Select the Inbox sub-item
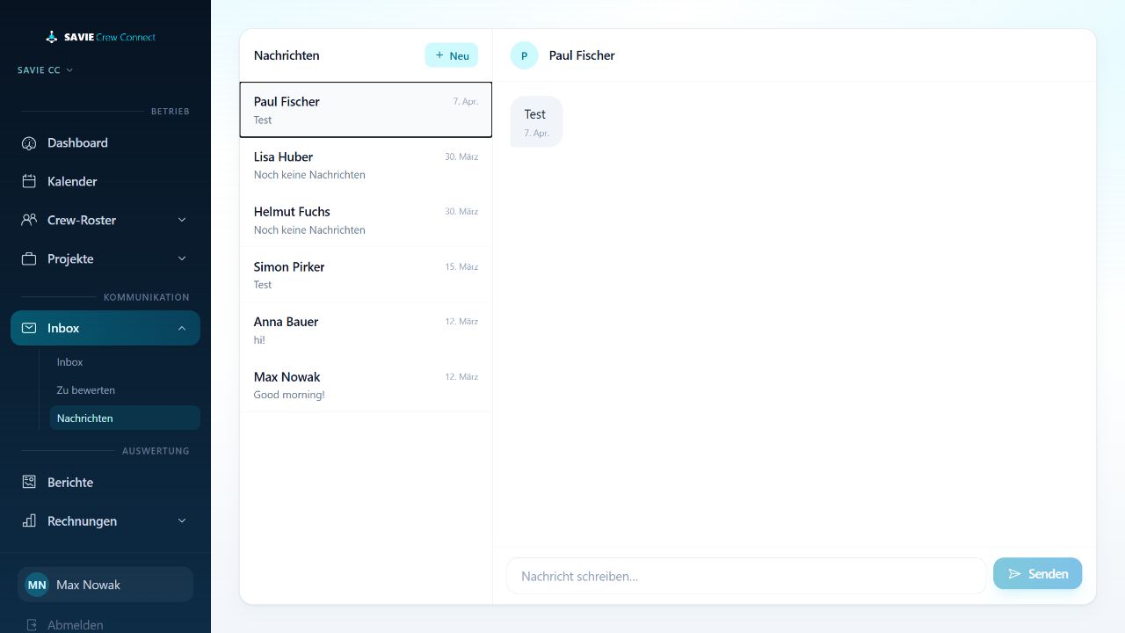The width and height of the screenshot is (1125, 633). click(125, 362)
